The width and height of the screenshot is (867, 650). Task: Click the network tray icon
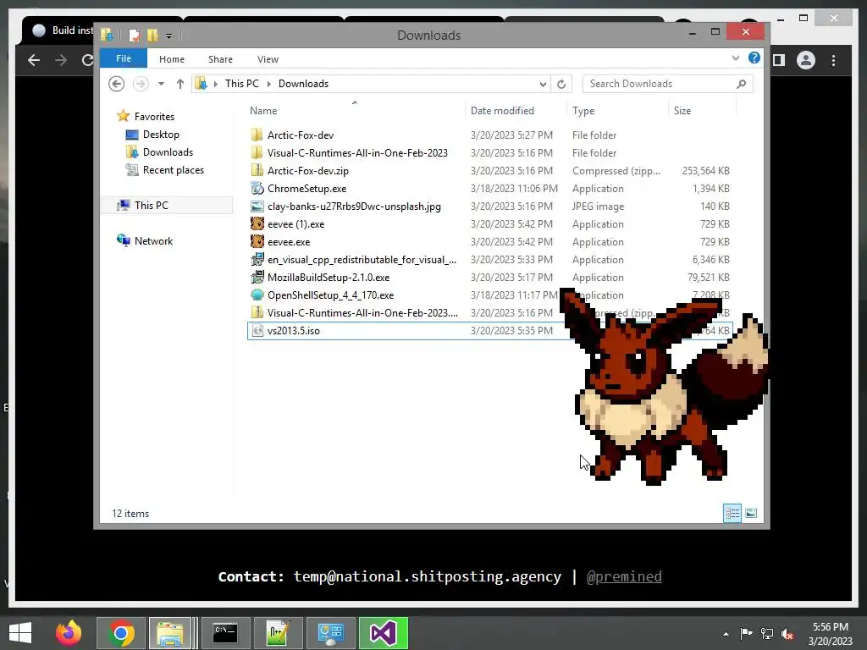[767, 634]
